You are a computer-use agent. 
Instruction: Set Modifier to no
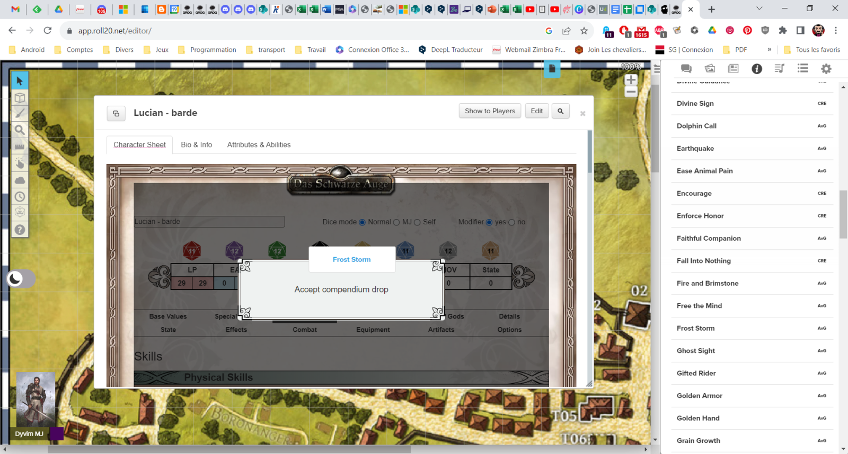click(511, 222)
